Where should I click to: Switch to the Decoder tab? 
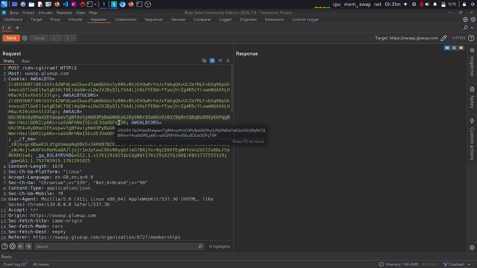pos(178,19)
